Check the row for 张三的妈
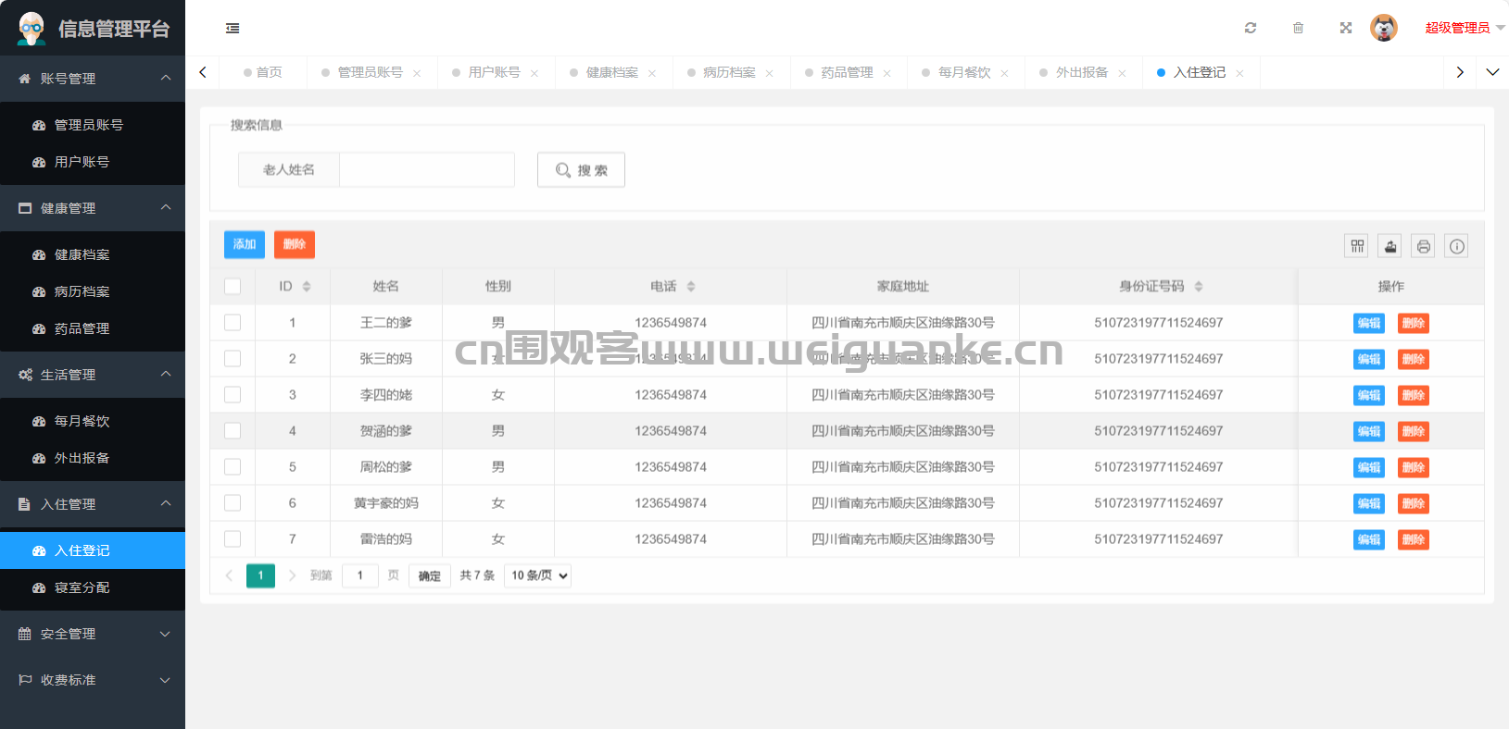The height and width of the screenshot is (729, 1509). tap(233, 359)
